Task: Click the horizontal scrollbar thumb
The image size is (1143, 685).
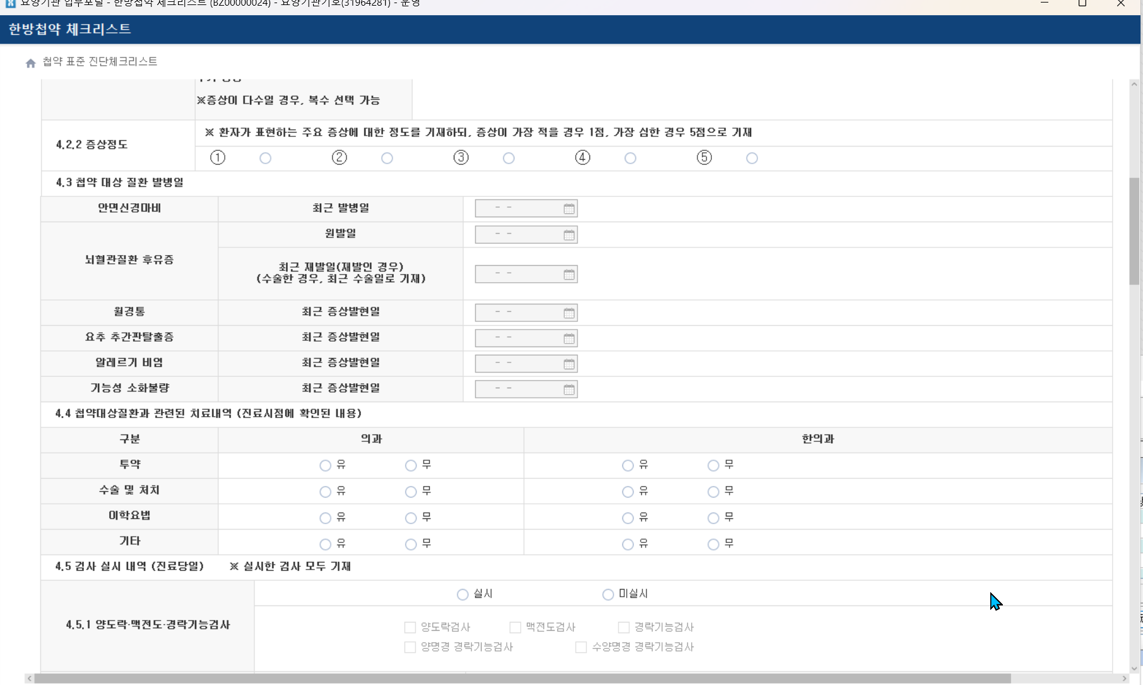Action: [522, 679]
